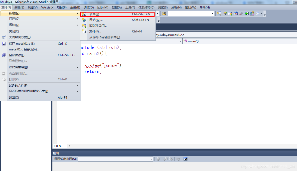Choose 关闭(C) in the File menu

coord(40,31)
